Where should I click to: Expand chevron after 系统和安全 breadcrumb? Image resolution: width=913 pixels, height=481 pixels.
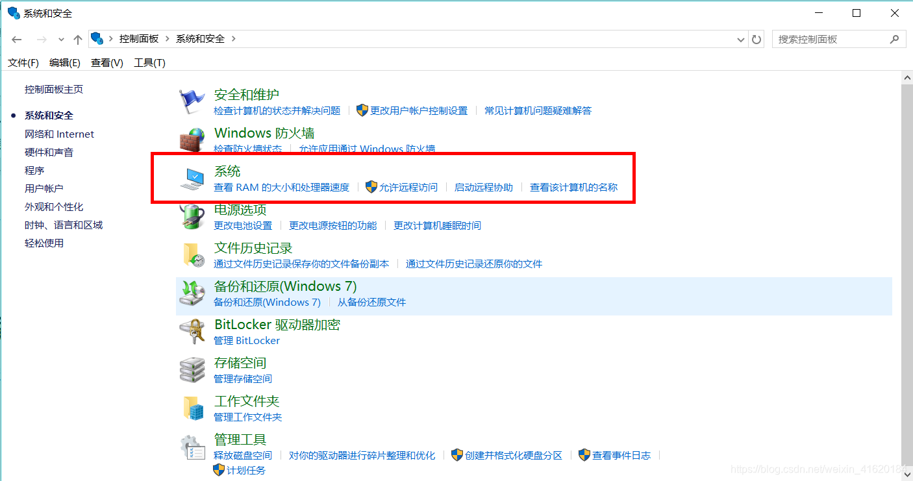(x=234, y=39)
